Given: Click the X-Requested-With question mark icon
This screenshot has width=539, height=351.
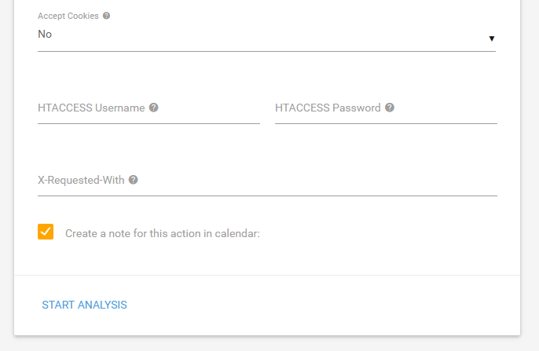Looking at the screenshot, I should coord(134,180).
